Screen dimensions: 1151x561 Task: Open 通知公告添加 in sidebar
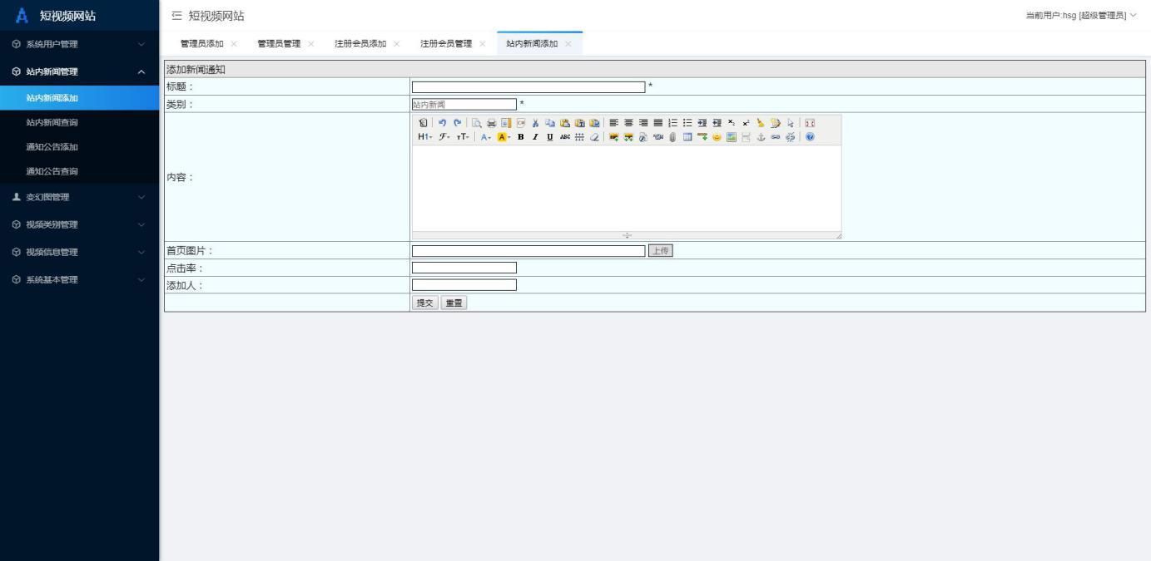(79, 147)
